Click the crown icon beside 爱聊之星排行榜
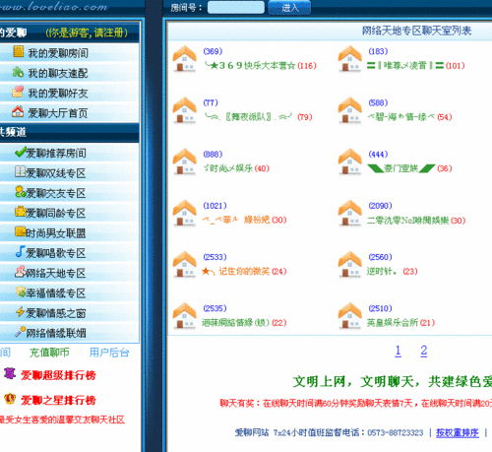Viewport: 492px width, 452px height. pos(10,399)
